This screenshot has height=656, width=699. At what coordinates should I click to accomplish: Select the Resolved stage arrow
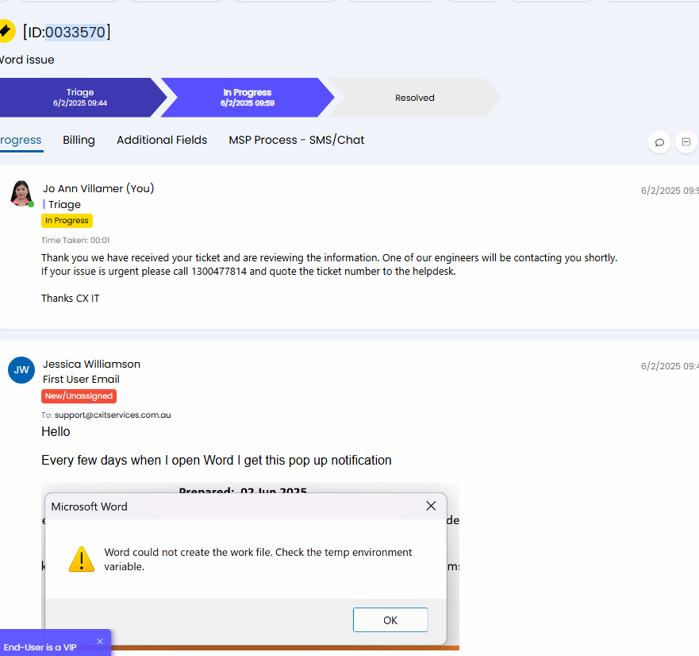[415, 98]
